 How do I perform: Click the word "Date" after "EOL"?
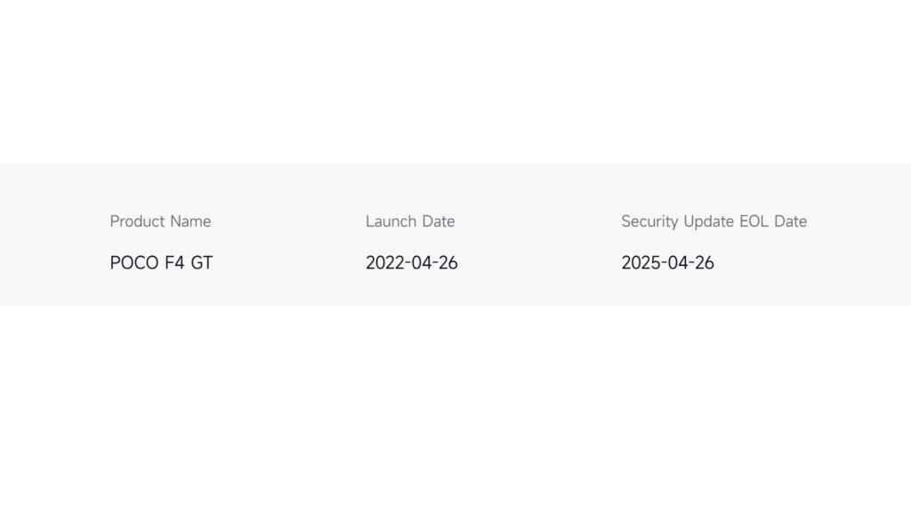click(791, 221)
